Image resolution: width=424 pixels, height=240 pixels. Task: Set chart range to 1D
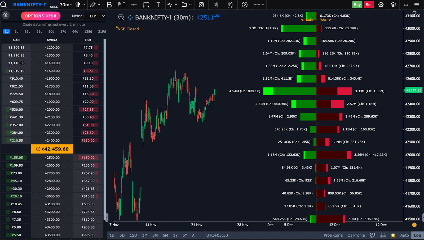click(x=112, y=235)
